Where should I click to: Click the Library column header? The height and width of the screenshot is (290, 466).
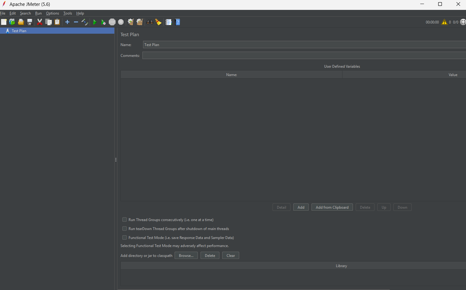pyautogui.click(x=293, y=266)
